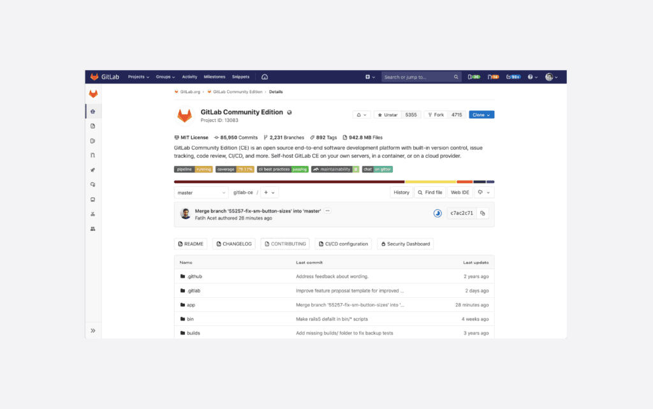Open merge requests counter with orange badge
This screenshot has width=653, height=409.
[493, 77]
